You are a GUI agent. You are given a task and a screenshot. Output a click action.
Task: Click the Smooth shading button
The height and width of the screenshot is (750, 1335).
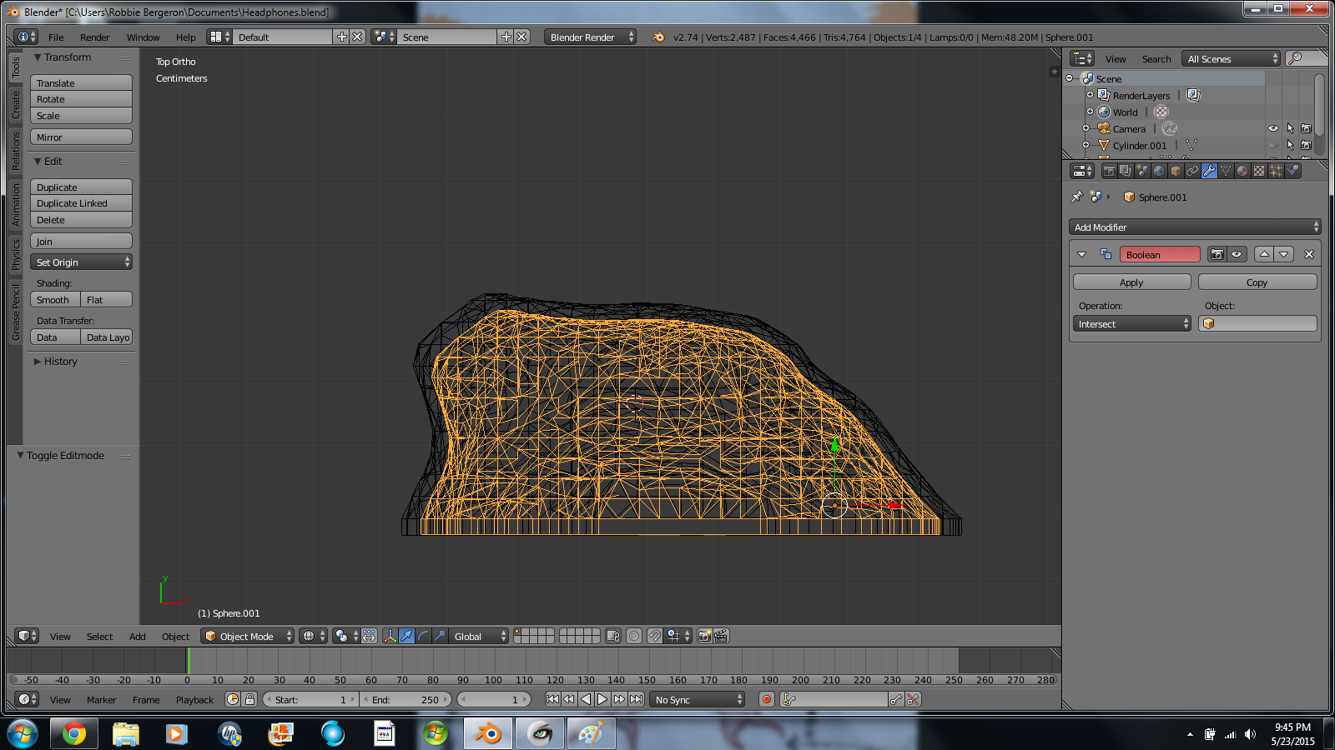coord(55,299)
